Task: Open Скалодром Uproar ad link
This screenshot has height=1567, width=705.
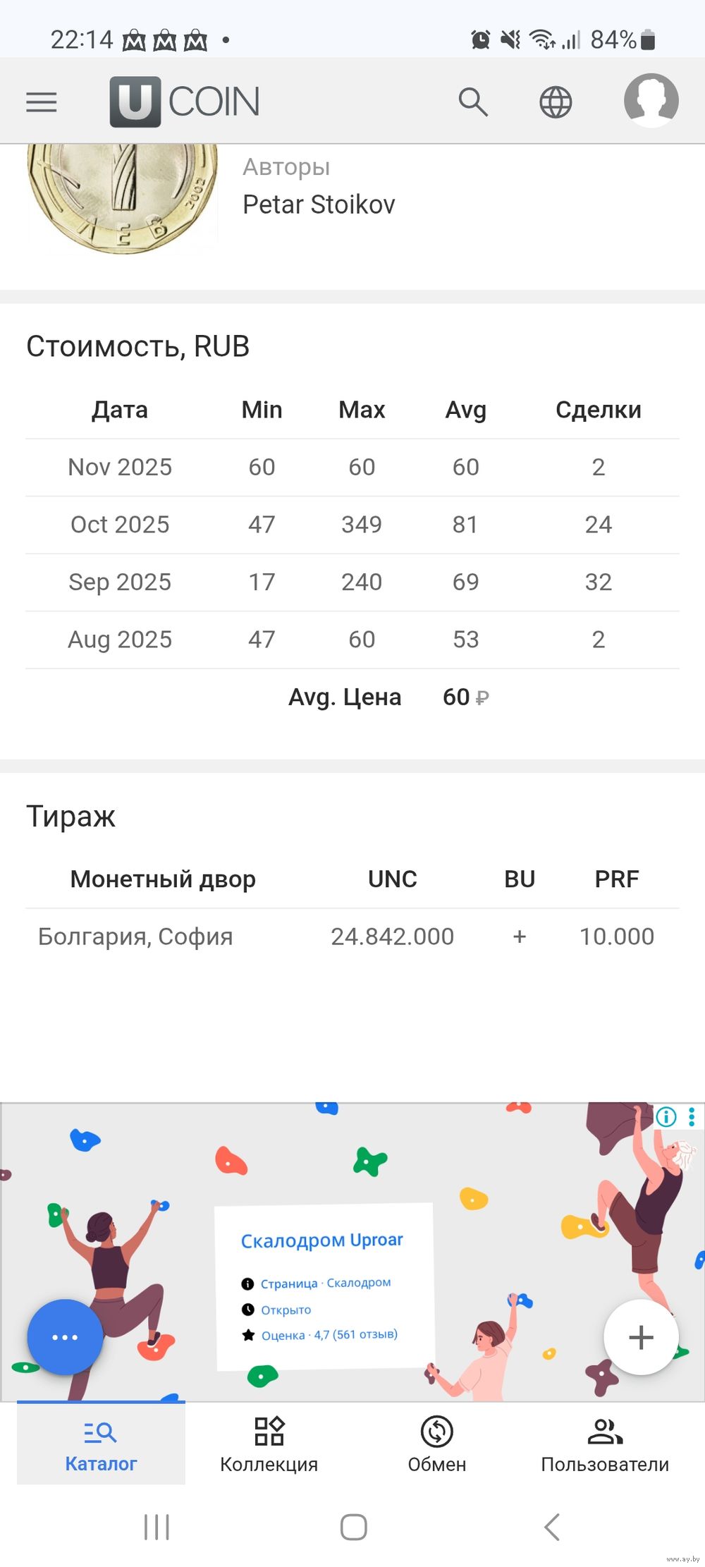Action: coord(322,1240)
